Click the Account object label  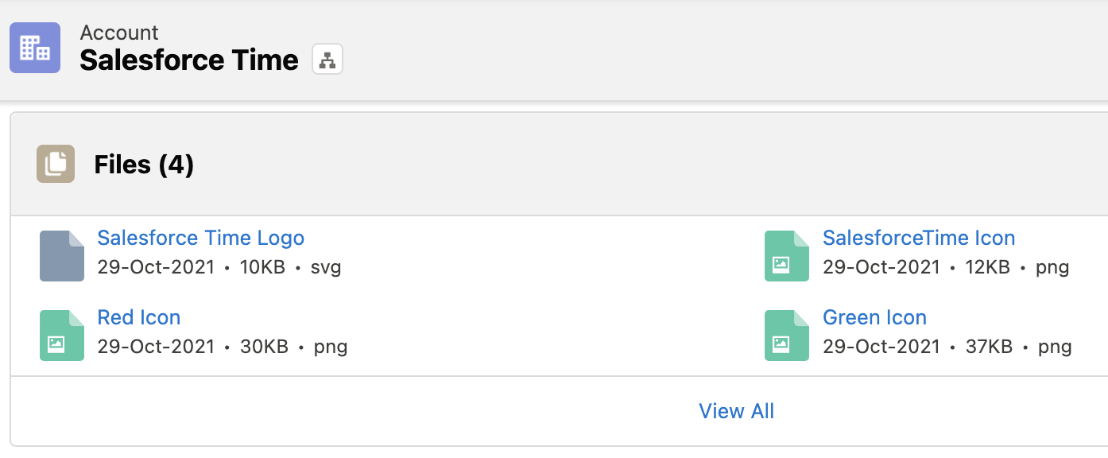(118, 33)
